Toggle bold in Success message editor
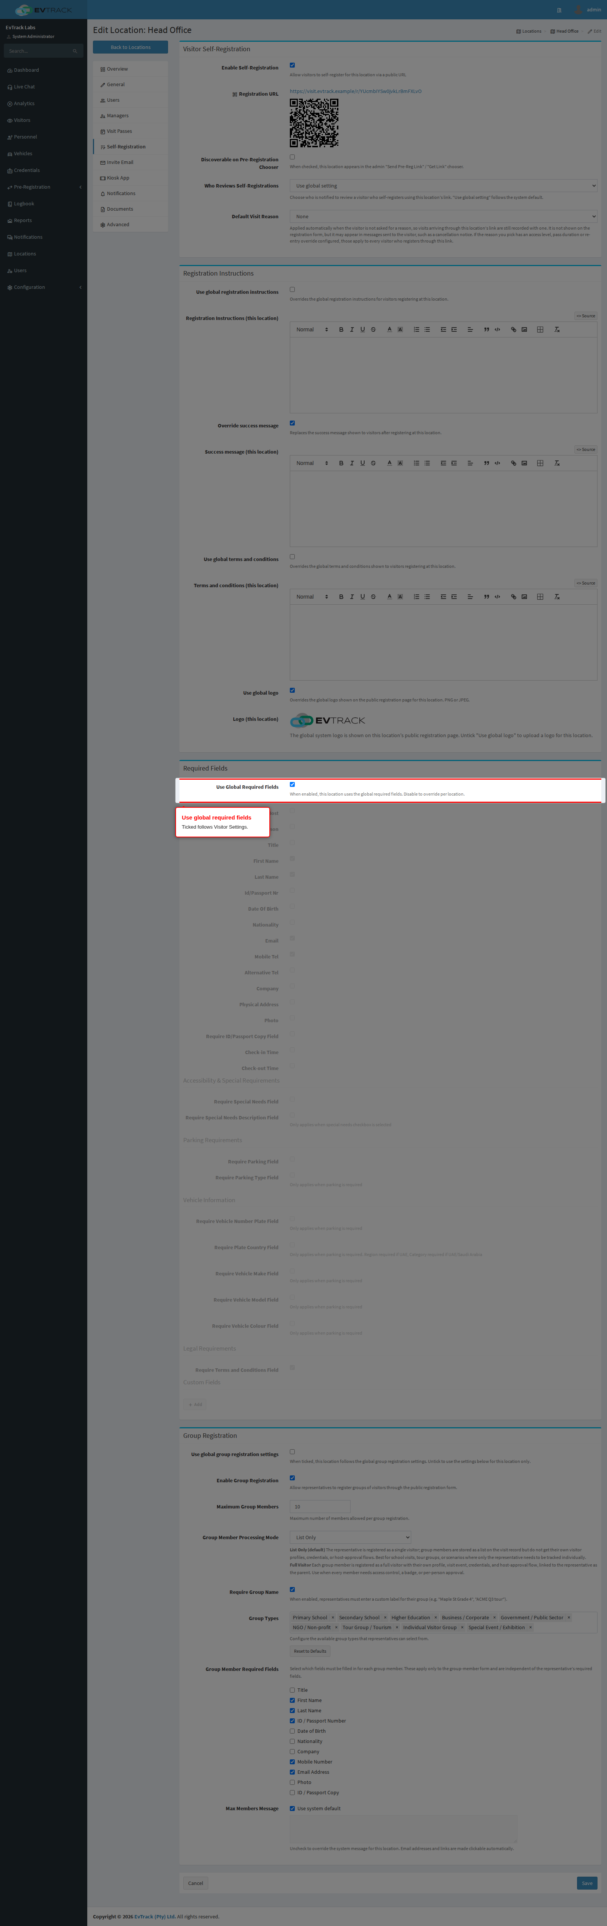 pyautogui.click(x=341, y=463)
